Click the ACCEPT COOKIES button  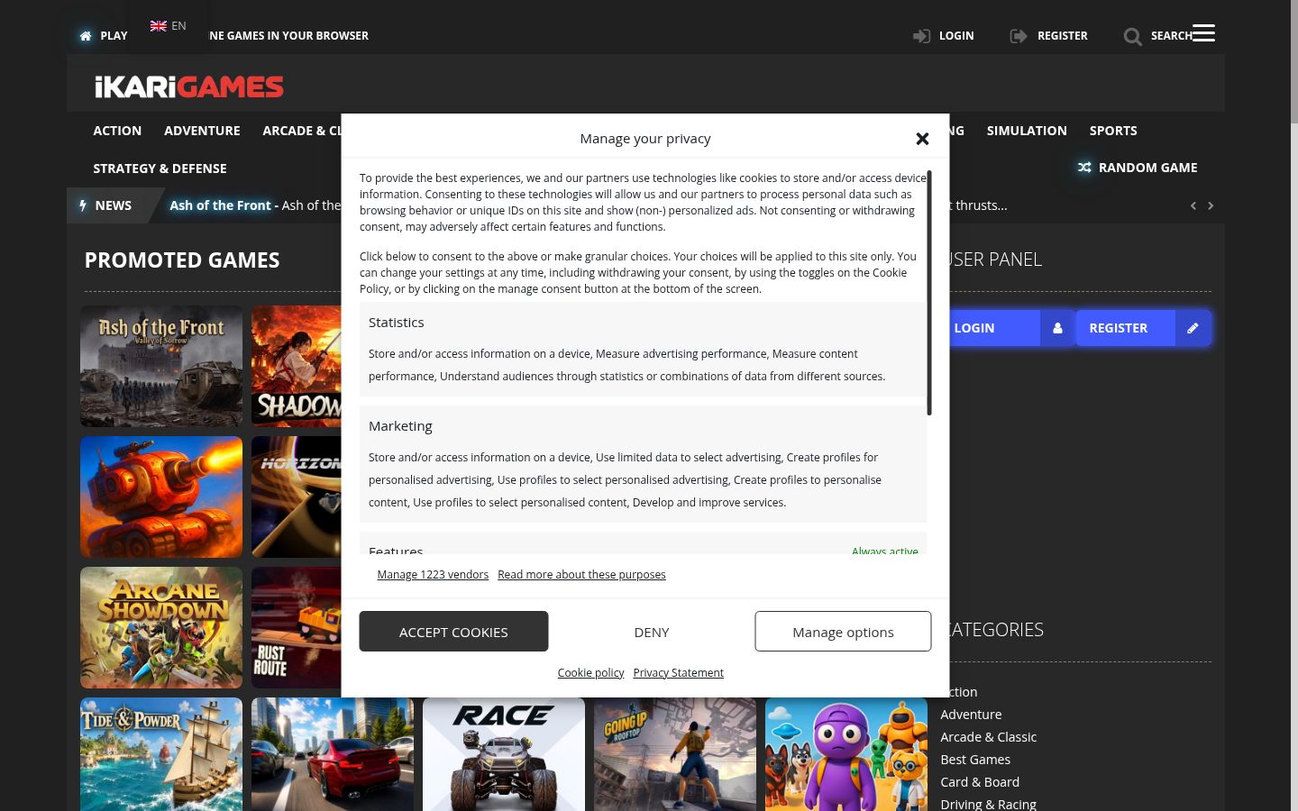(453, 632)
